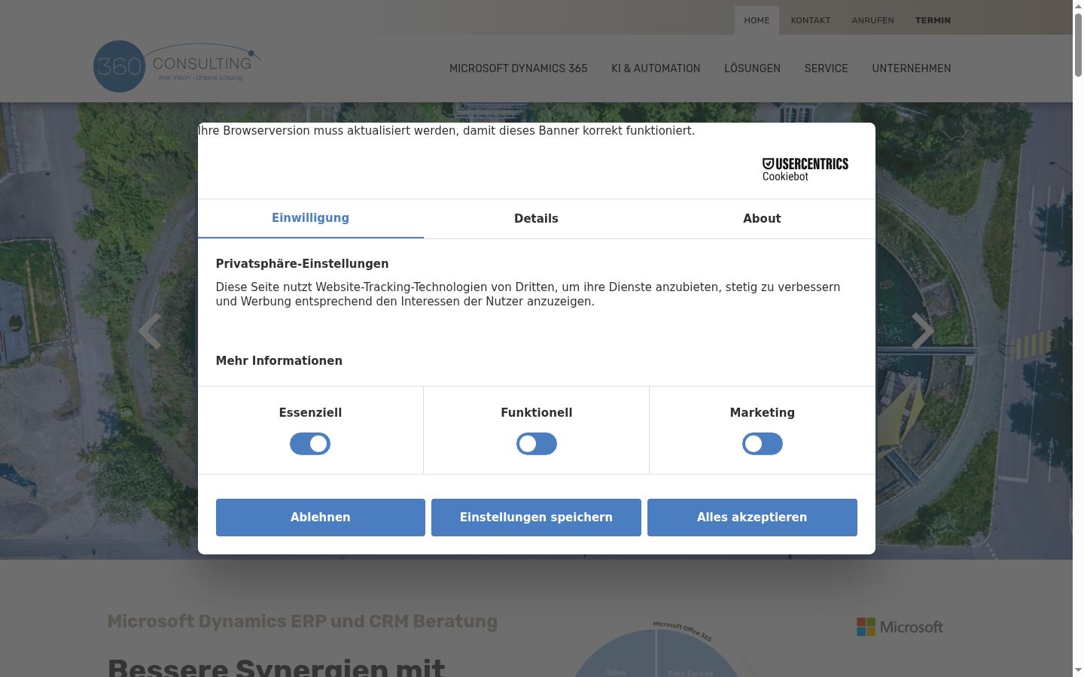The image size is (1084, 677).
Task: Click the Termin top link
Action: click(933, 20)
